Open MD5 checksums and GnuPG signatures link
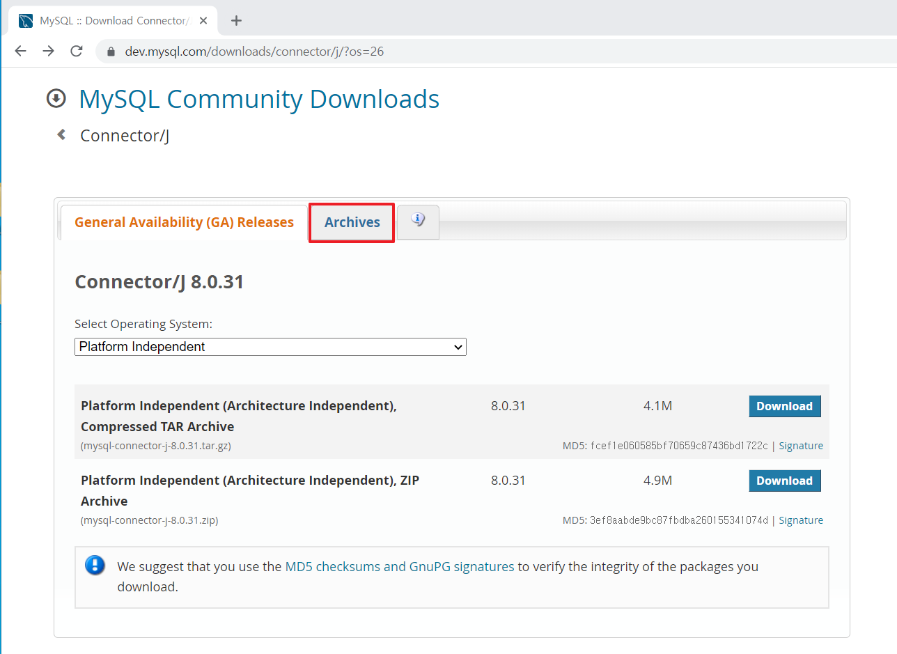Viewport: 897px width, 654px height. tap(400, 566)
